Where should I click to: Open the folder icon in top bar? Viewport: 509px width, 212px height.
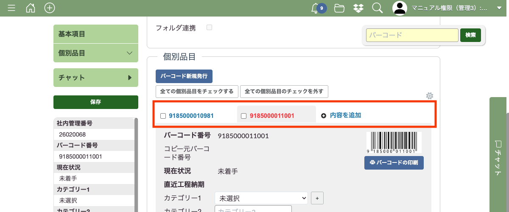click(x=339, y=8)
